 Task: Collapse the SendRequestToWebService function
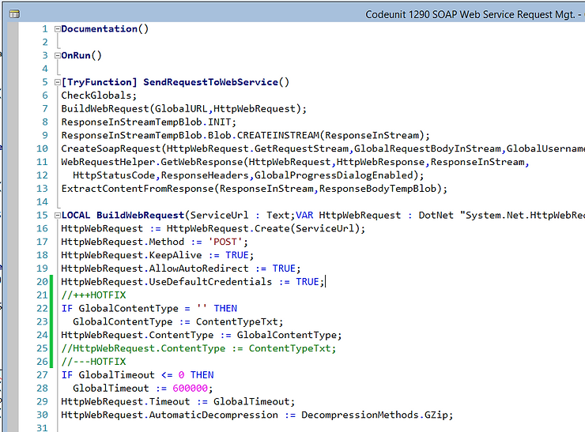coord(57,82)
